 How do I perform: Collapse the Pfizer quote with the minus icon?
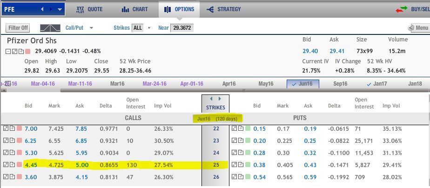[x=9, y=51]
